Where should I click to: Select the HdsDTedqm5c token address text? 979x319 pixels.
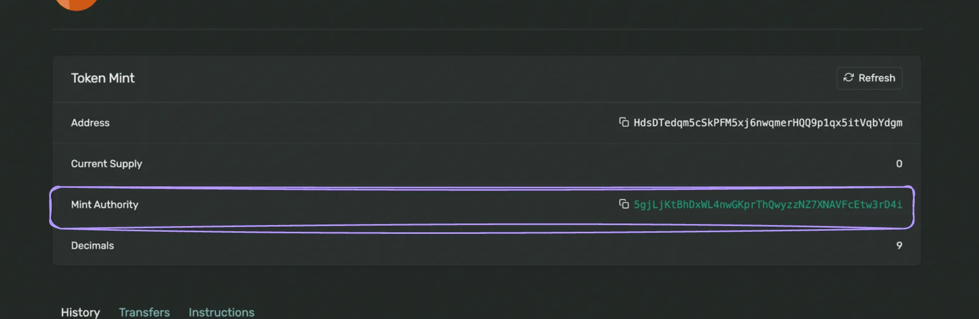tap(768, 122)
